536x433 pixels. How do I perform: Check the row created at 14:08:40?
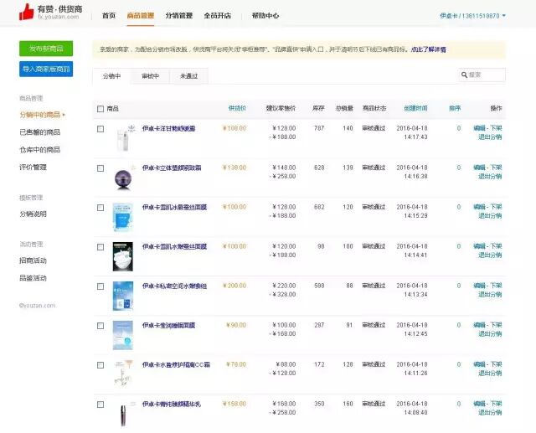point(100,405)
